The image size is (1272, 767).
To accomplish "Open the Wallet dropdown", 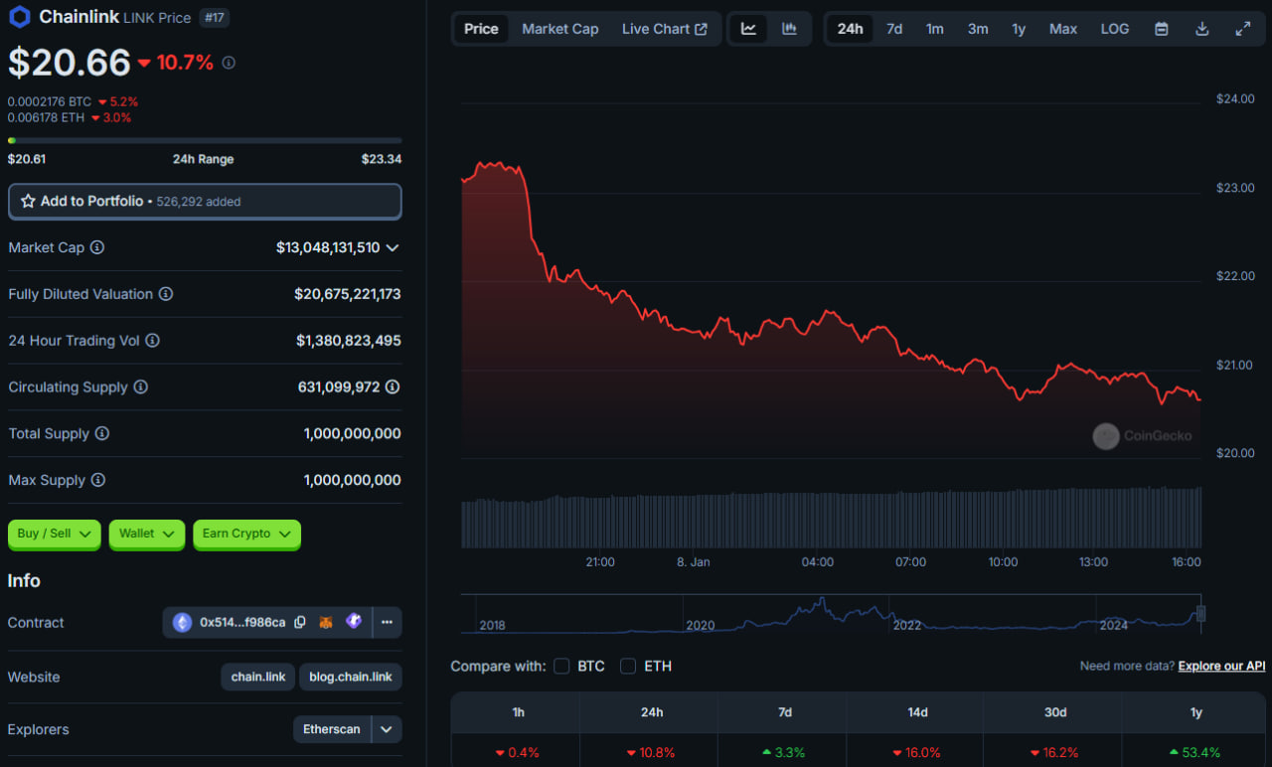I will 147,534.
